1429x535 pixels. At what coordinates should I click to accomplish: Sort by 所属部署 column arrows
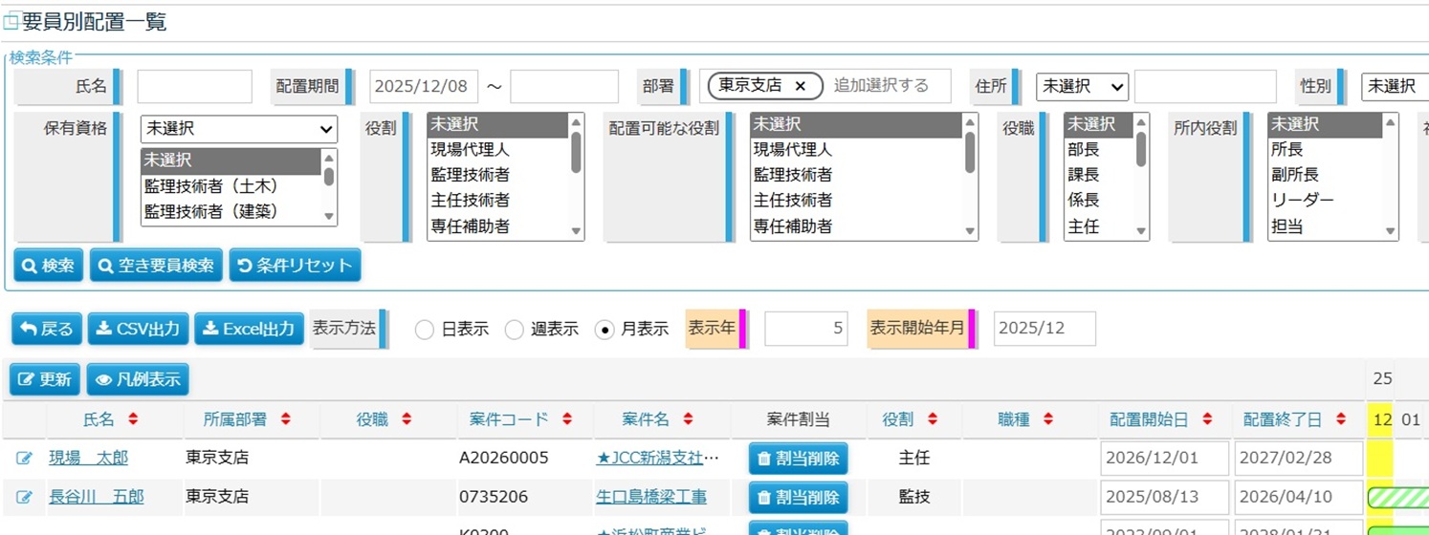pos(286,419)
